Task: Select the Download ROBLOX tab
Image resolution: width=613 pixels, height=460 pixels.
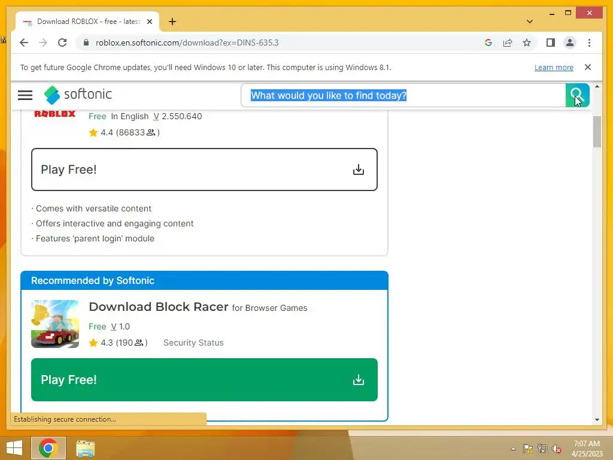Action: coord(87,22)
